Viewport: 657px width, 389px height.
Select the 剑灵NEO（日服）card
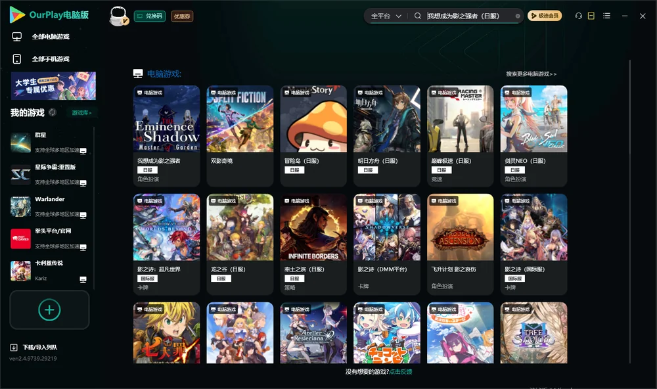coord(533,136)
